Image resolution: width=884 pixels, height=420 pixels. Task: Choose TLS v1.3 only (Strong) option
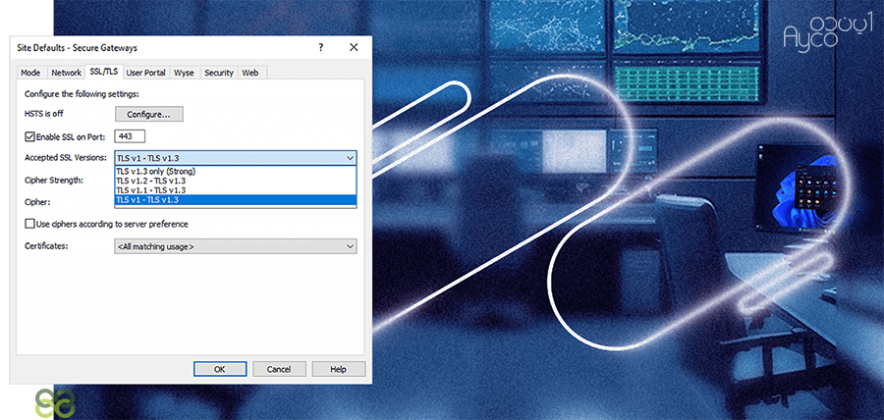pyautogui.click(x=236, y=171)
